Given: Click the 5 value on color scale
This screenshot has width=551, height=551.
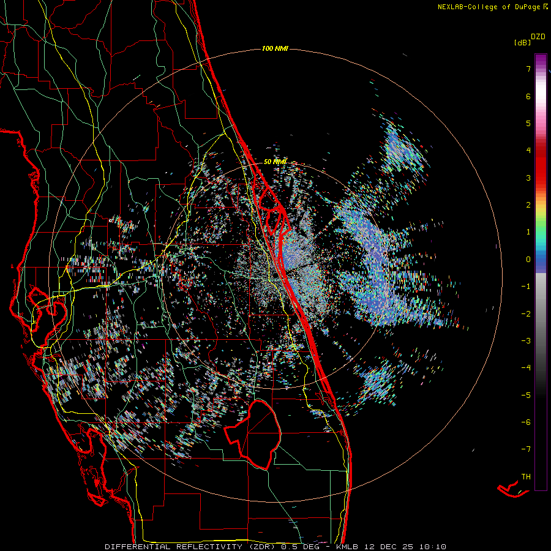Looking at the screenshot, I should pos(528,123).
